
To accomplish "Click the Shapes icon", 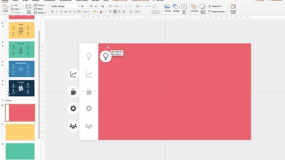I will pos(175,7).
